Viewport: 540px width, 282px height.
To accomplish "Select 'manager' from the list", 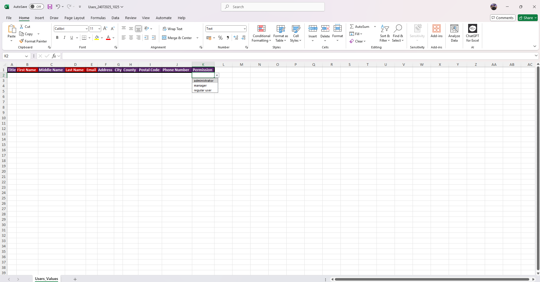I will click(x=205, y=85).
